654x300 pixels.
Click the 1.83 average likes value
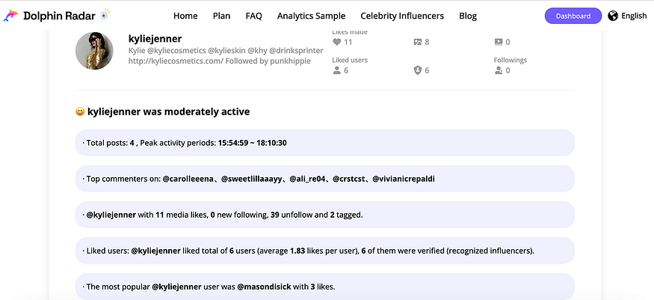297,251
